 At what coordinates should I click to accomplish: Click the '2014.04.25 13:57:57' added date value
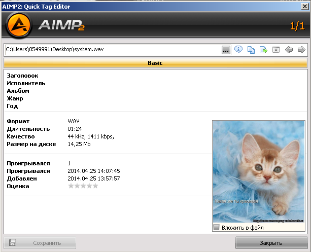[x=94, y=178]
